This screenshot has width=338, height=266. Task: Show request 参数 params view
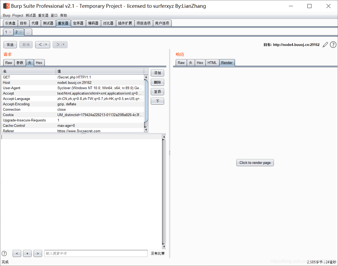coord(20,63)
